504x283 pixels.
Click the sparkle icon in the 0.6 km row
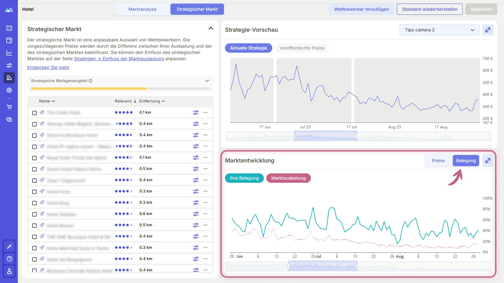pos(42,214)
